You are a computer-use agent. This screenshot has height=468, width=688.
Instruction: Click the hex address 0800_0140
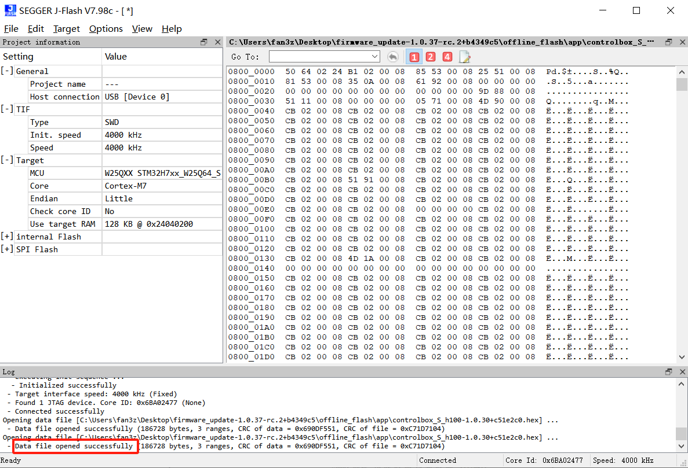click(251, 268)
